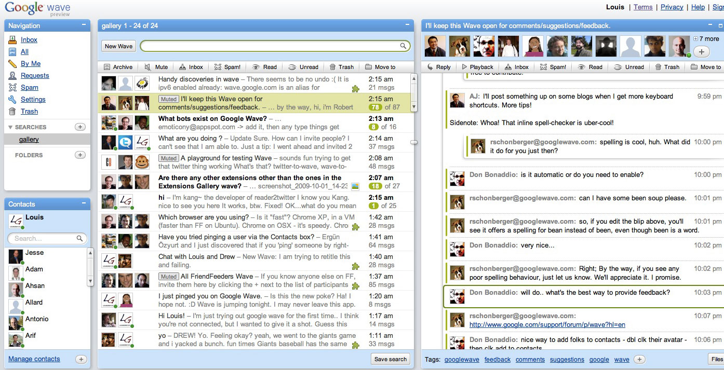Open Requests in the Navigation panel
The image size is (724, 370).
(35, 75)
